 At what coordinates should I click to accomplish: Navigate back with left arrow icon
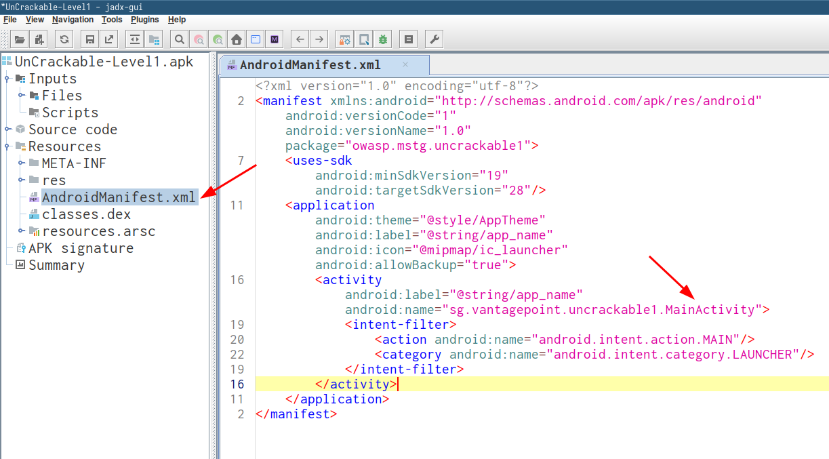300,39
